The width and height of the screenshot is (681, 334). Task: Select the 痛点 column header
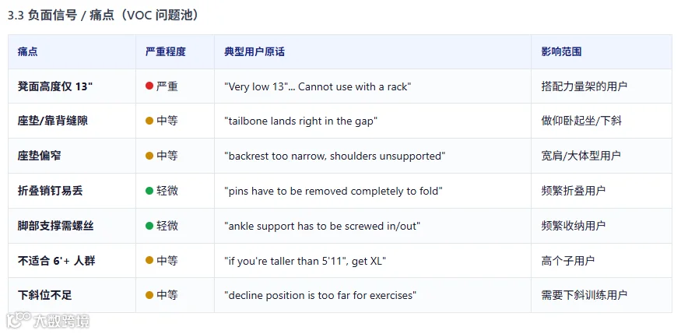point(27,51)
